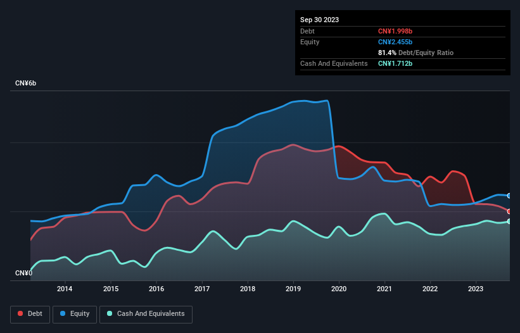Select the 2022 x-axis label
The height and width of the screenshot is (333, 520).
[430, 289]
